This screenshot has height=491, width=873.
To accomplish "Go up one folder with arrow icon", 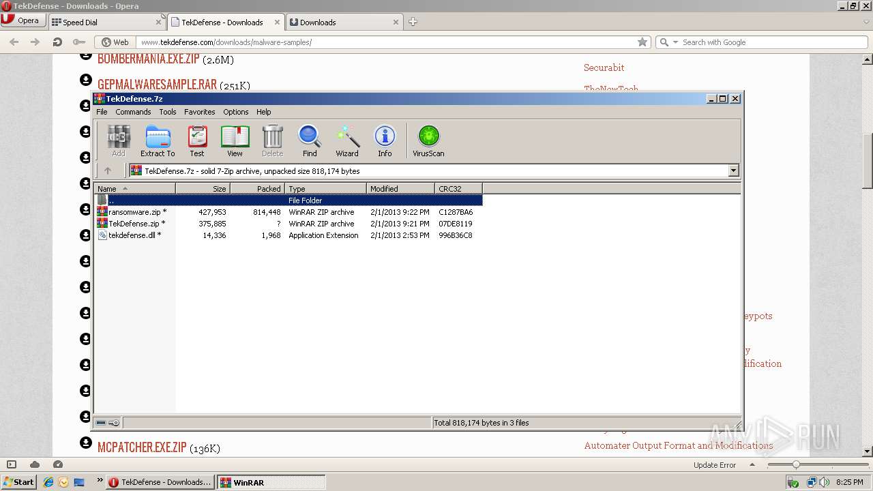I will (x=108, y=170).
